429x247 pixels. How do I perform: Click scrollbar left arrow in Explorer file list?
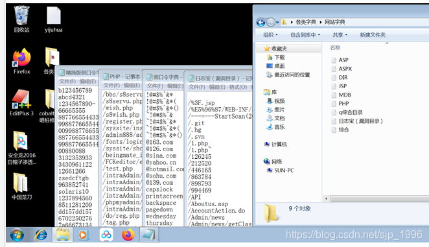click(326, 198)
